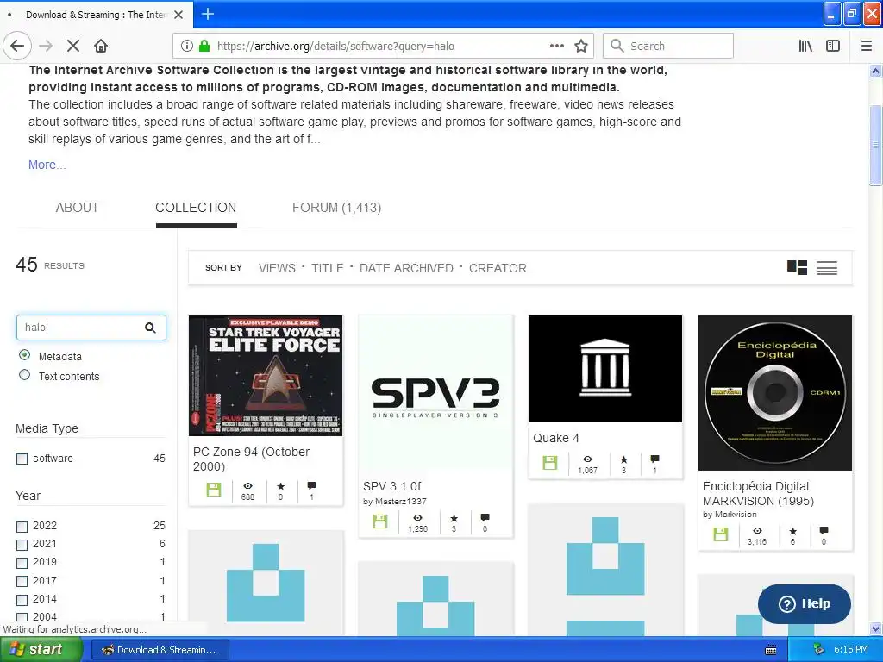Open Enciclopédia Digital MARKVISION (1995) link

758,494
